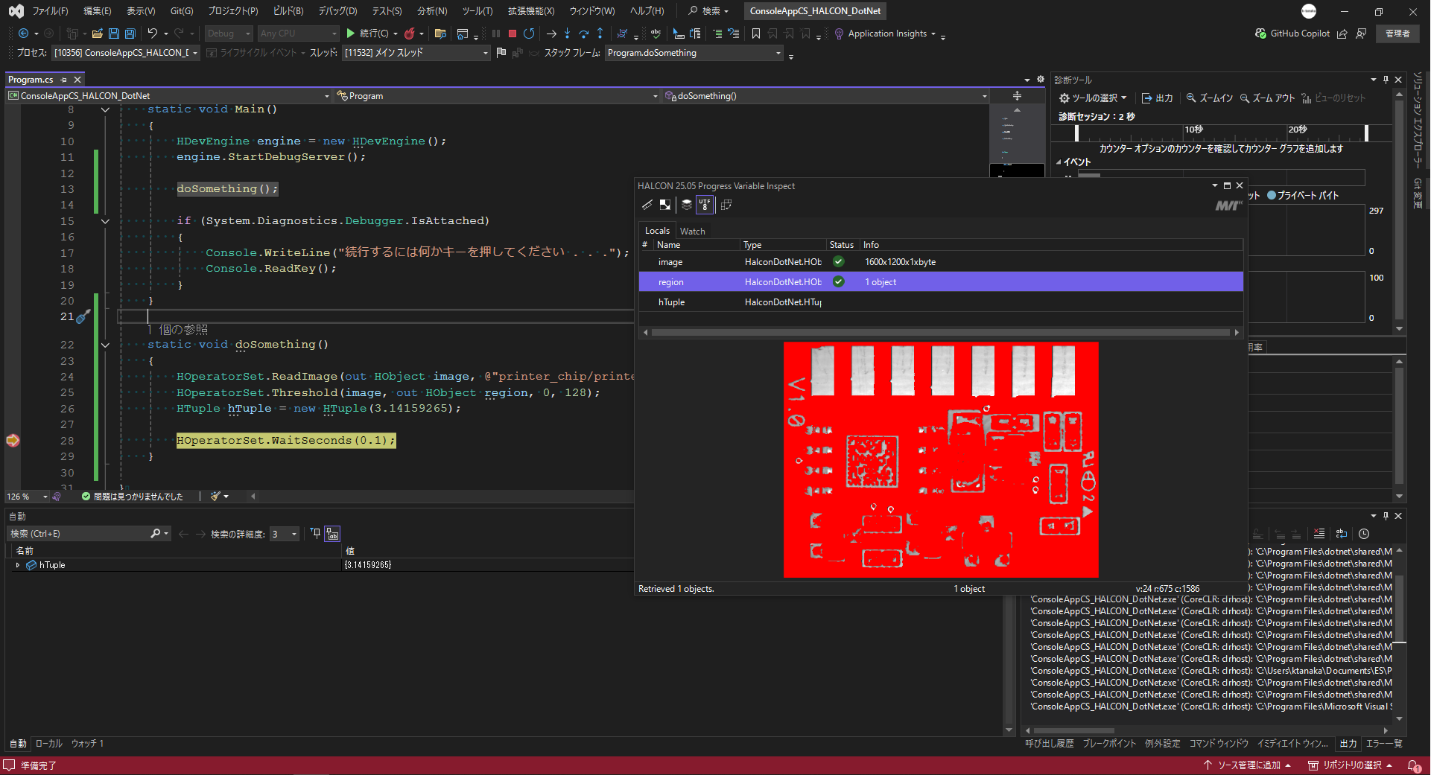This screenshot has height=775, width=1431.
Task: Click the red Stop Debugging square icon
Action: (x=513, y=34)
